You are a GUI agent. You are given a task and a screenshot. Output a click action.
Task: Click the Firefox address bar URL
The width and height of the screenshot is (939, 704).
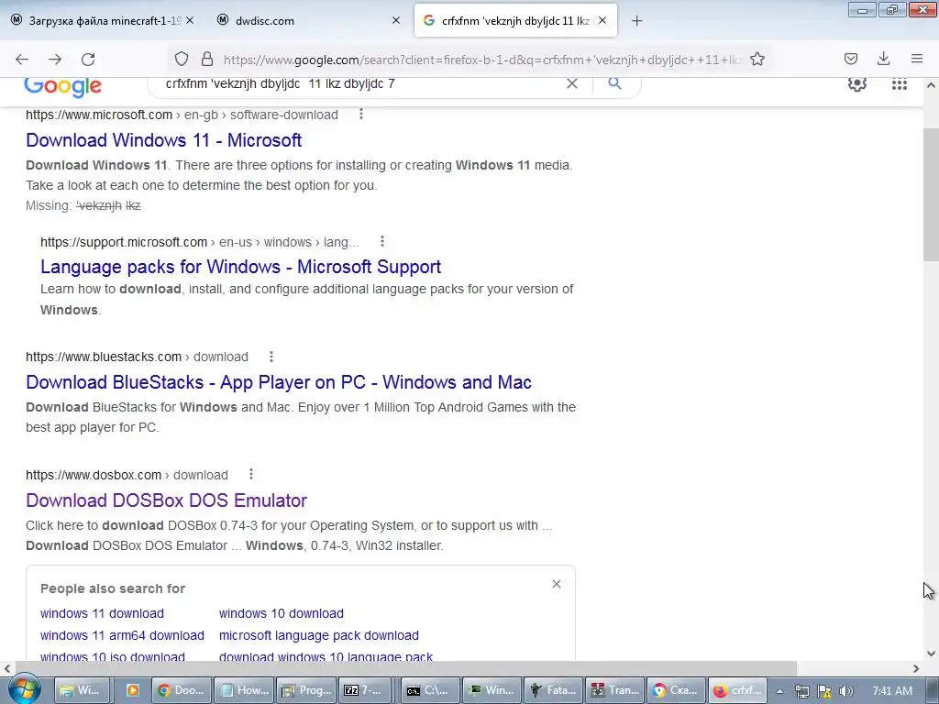(482, 60)
